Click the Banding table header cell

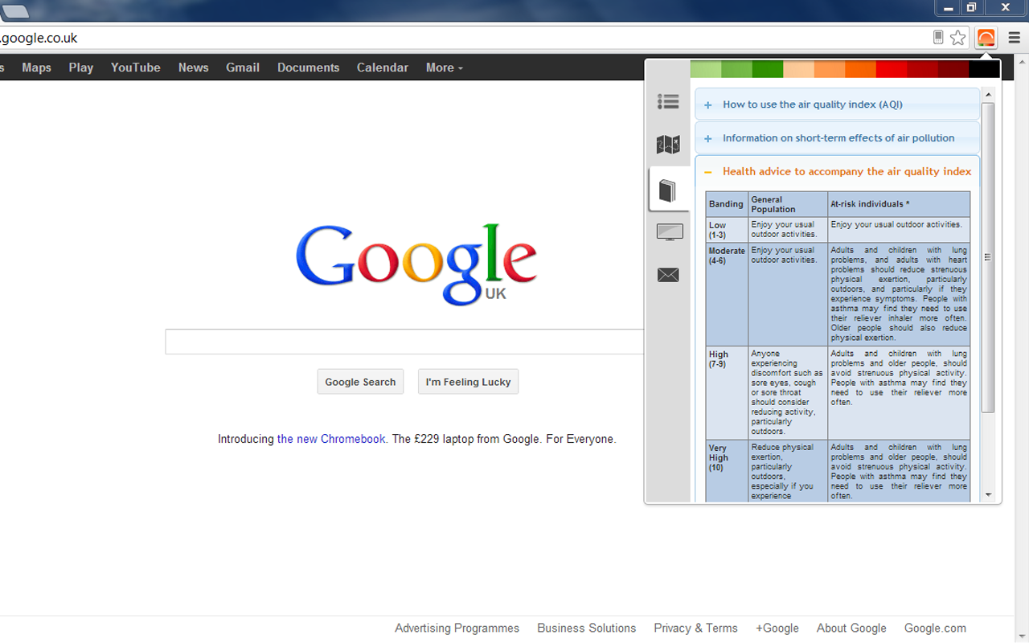[x=727, y=204]
